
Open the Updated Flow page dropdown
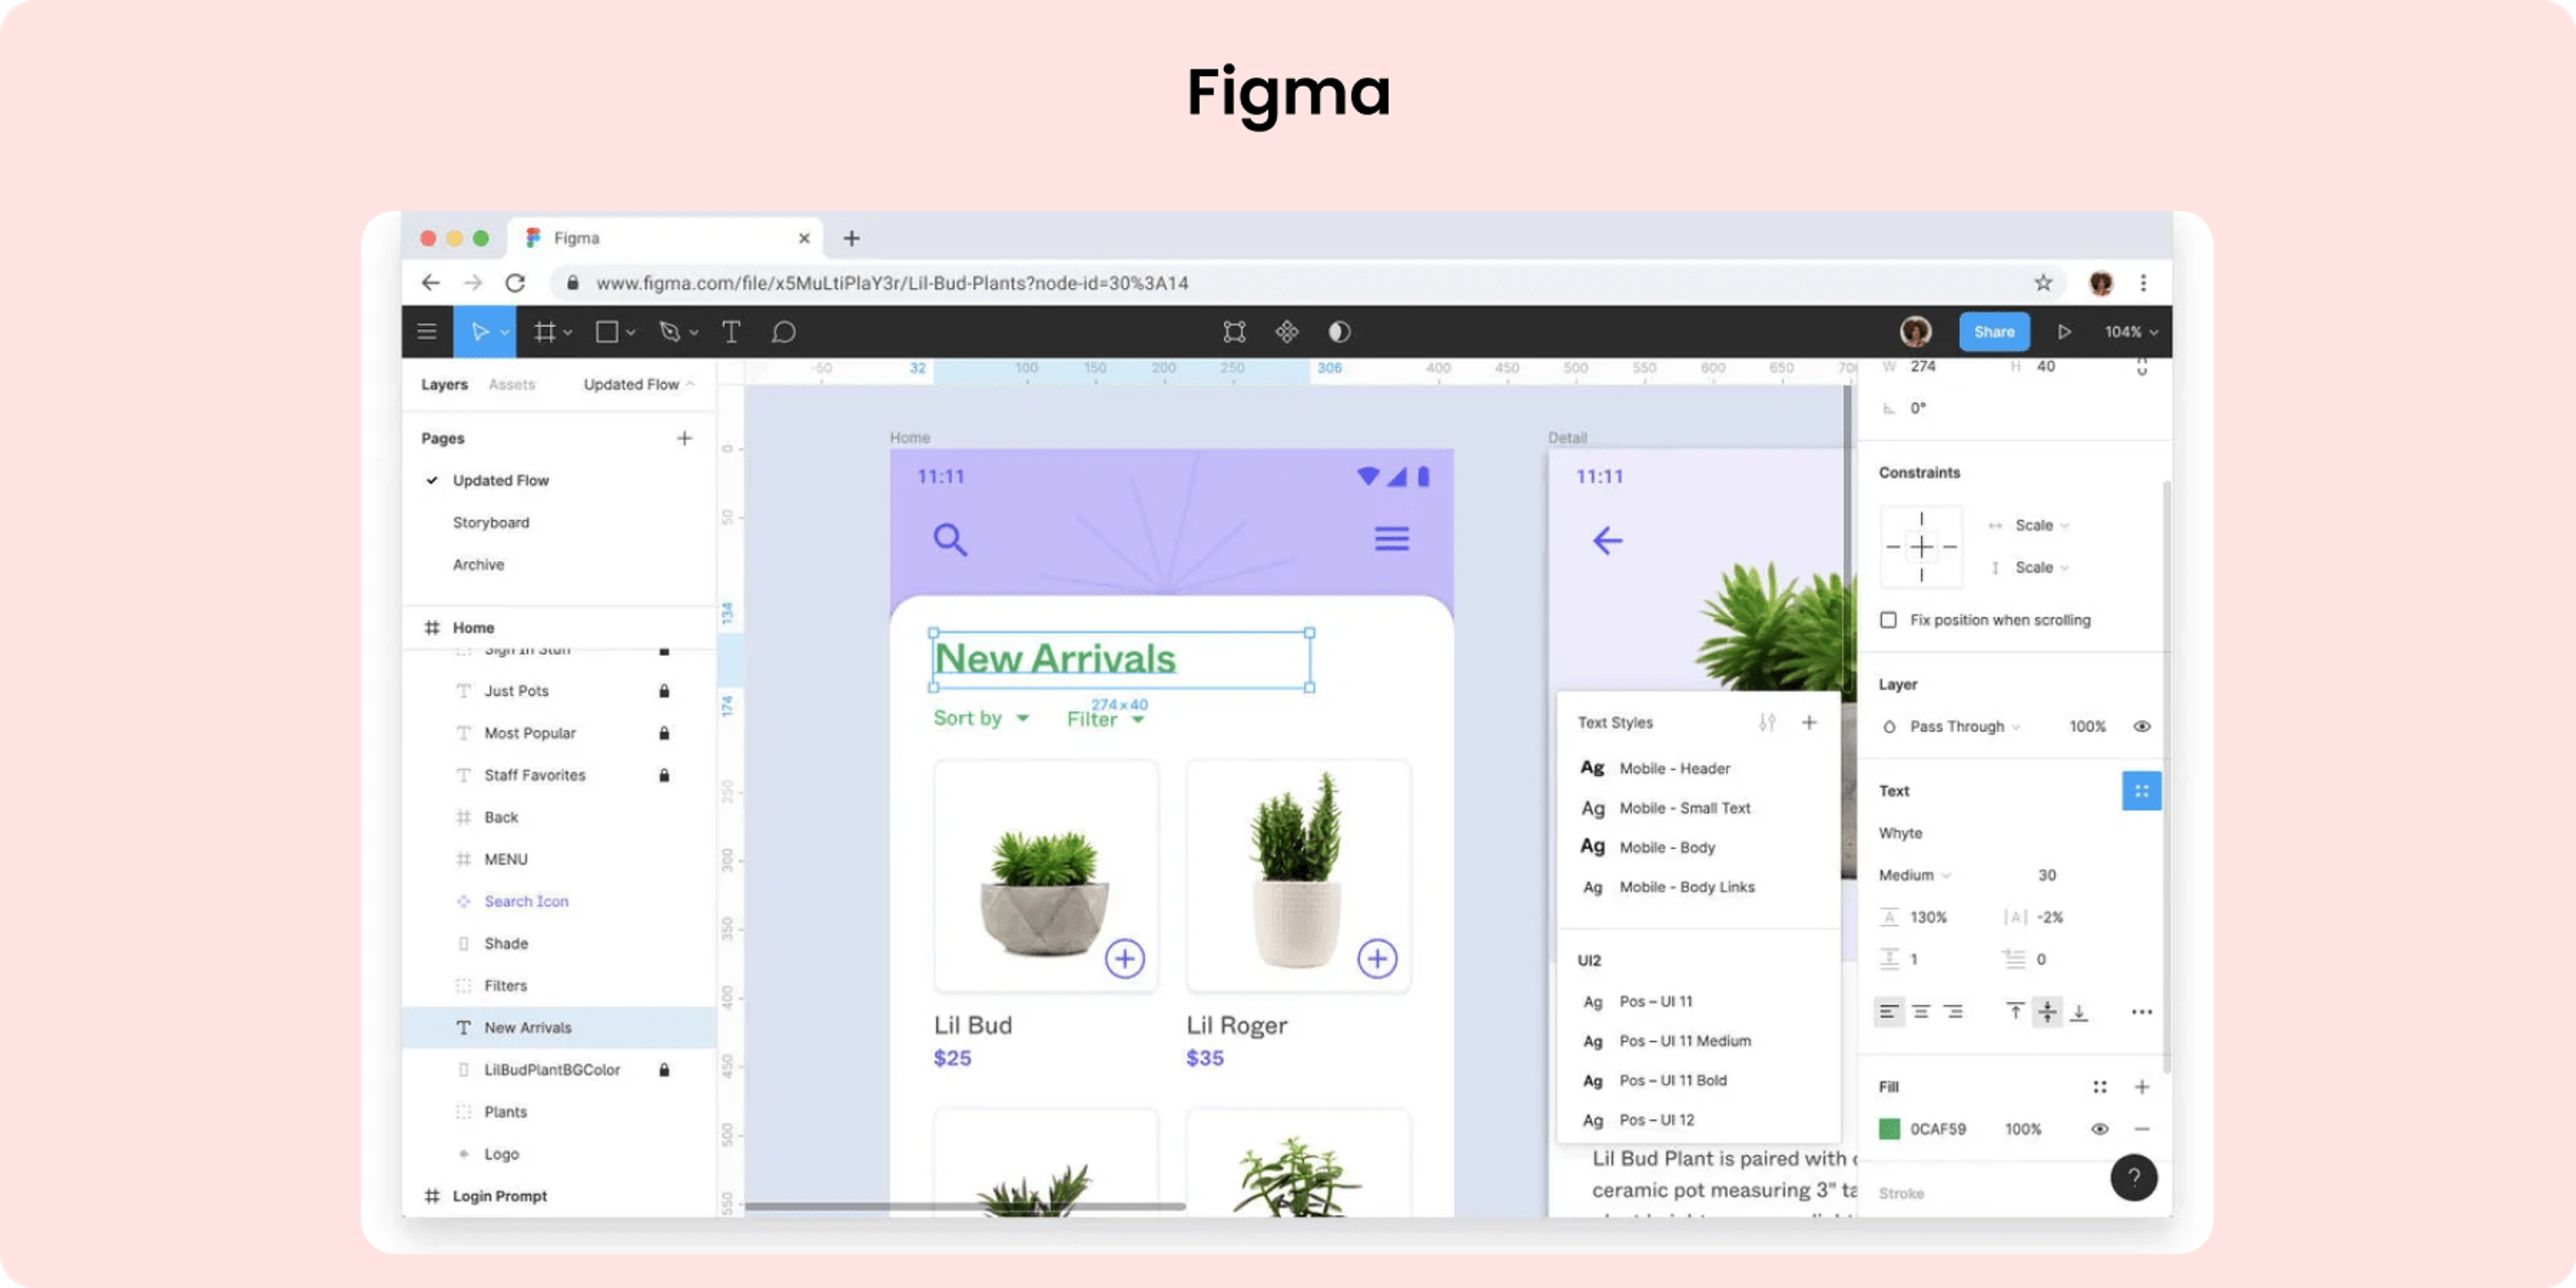638,385
